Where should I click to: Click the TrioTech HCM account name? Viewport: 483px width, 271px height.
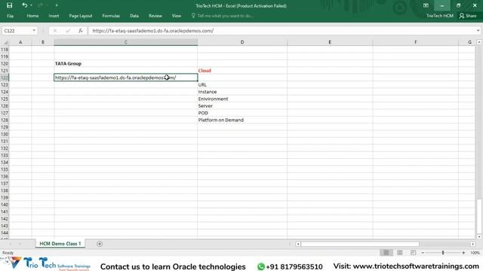tap(439, 16)
